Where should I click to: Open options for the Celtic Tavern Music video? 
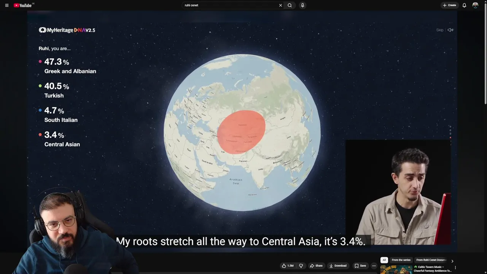(455, 268)
